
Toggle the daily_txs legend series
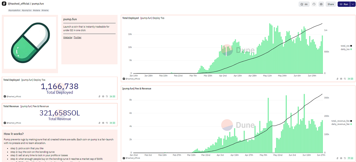tap(346, 49)
